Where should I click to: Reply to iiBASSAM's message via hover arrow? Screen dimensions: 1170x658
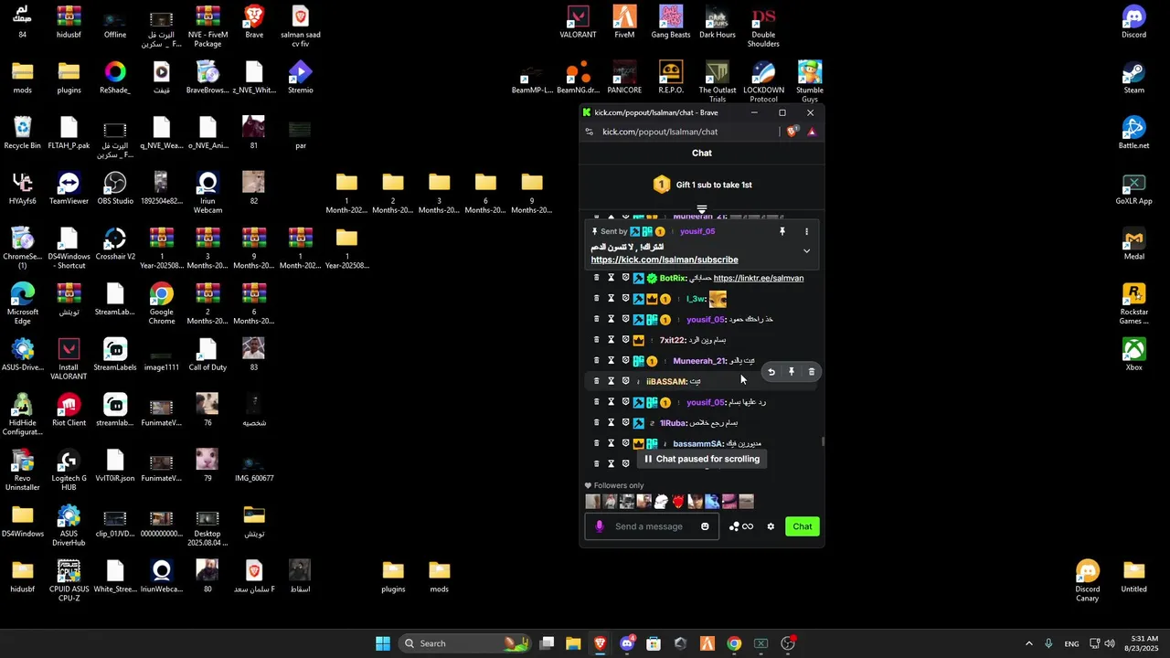click(x=771, y=372)
